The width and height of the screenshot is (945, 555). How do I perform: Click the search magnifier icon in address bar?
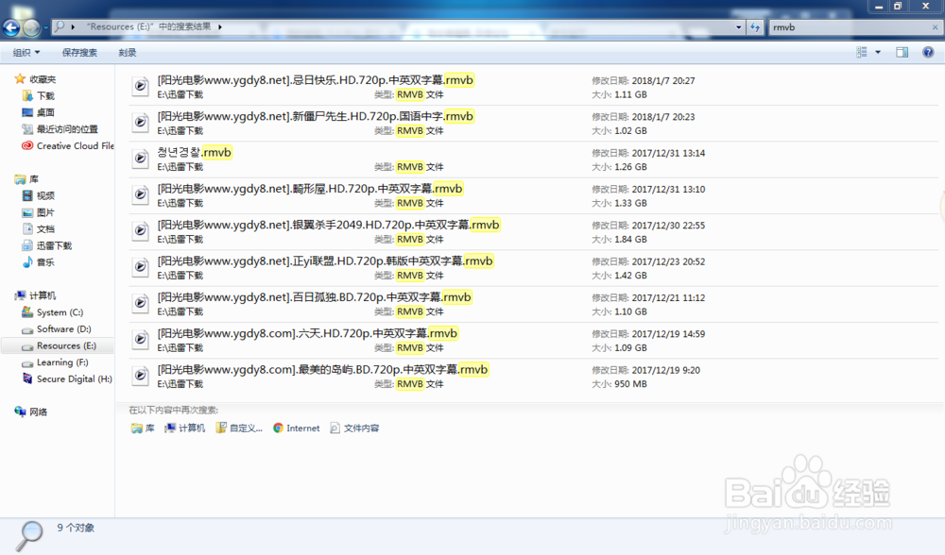(x=59, y=26)
